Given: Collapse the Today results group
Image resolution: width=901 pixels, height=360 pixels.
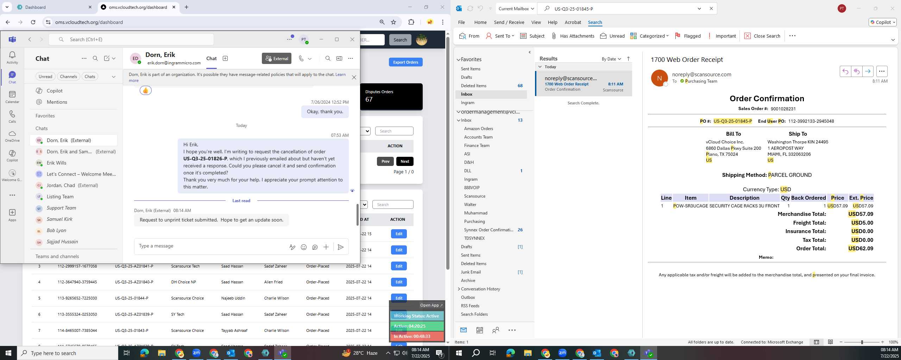Looking at the screenshot, I should click(540, 67).
